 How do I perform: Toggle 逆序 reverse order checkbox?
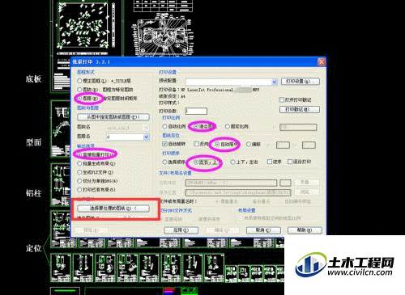(x=270, y=162)
